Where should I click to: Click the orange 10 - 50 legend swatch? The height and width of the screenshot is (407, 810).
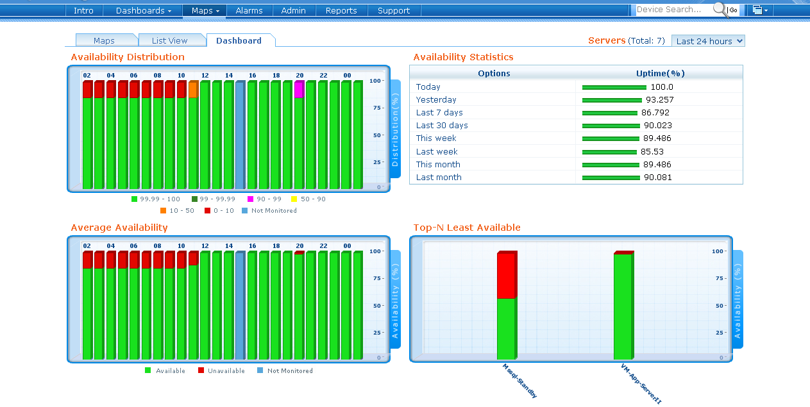click(x=163, y=211)
